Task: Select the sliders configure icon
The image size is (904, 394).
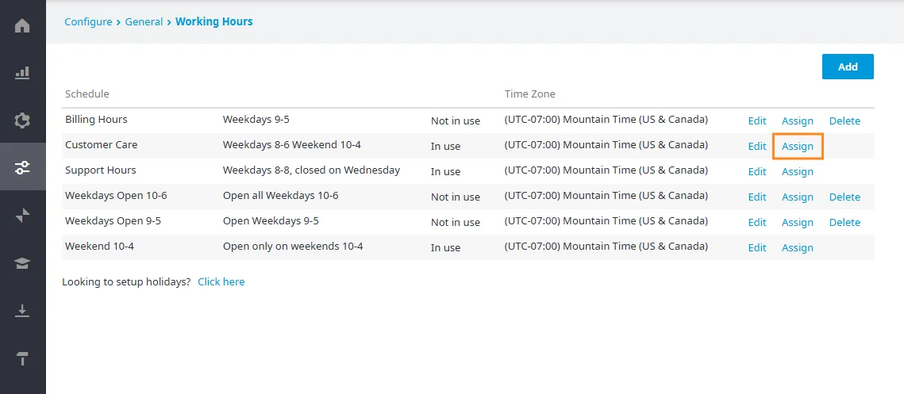Action: 22,167
